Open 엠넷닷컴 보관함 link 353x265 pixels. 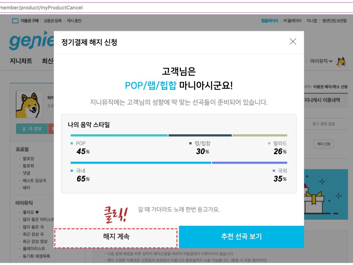coord(334,21)
